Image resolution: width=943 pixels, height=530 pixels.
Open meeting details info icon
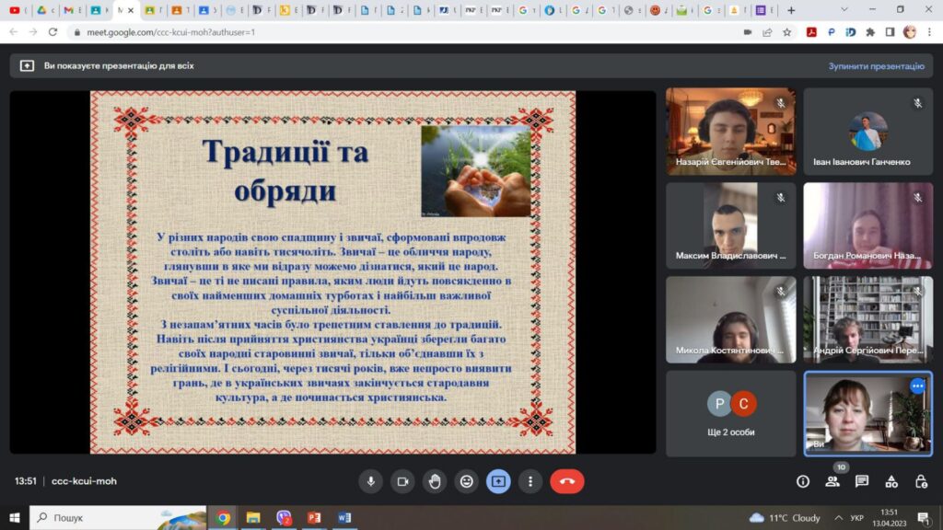pyautogui.click(x=803, y=481)
